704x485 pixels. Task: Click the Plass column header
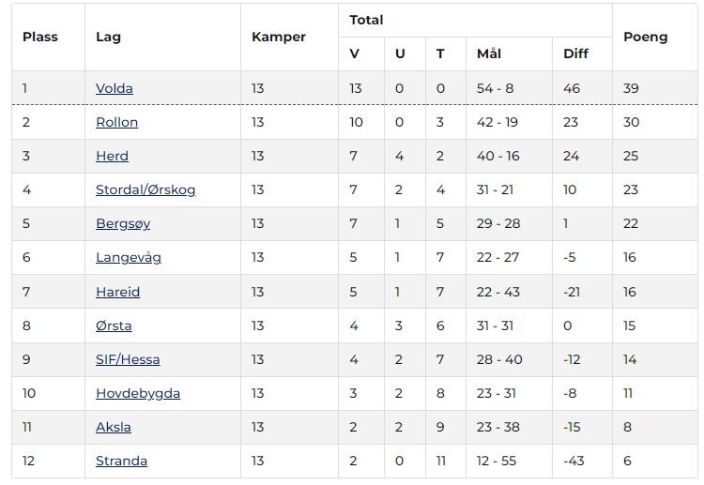tap(40, 37)
